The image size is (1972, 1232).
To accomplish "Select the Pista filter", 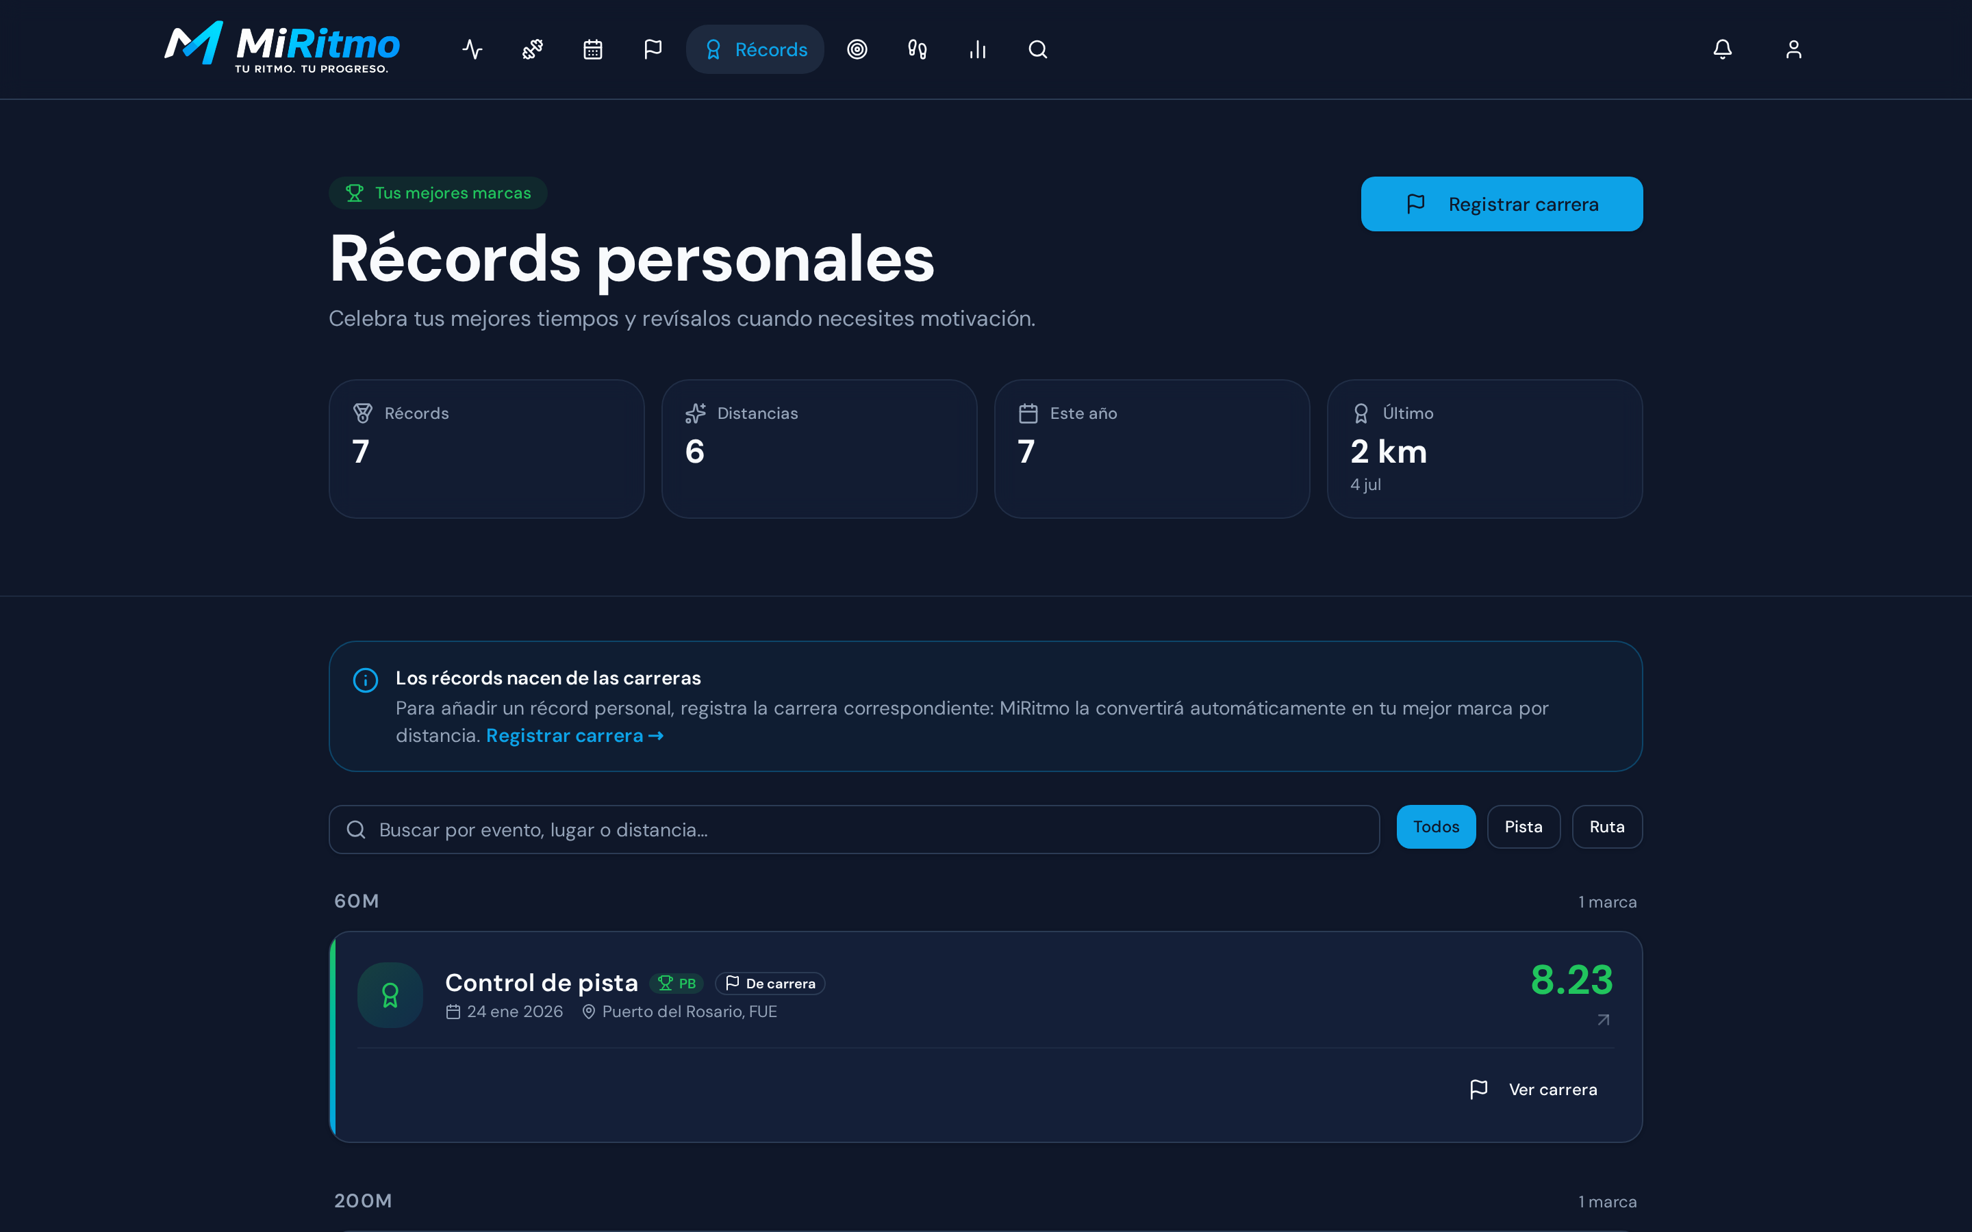I will tap(1523, 826).
